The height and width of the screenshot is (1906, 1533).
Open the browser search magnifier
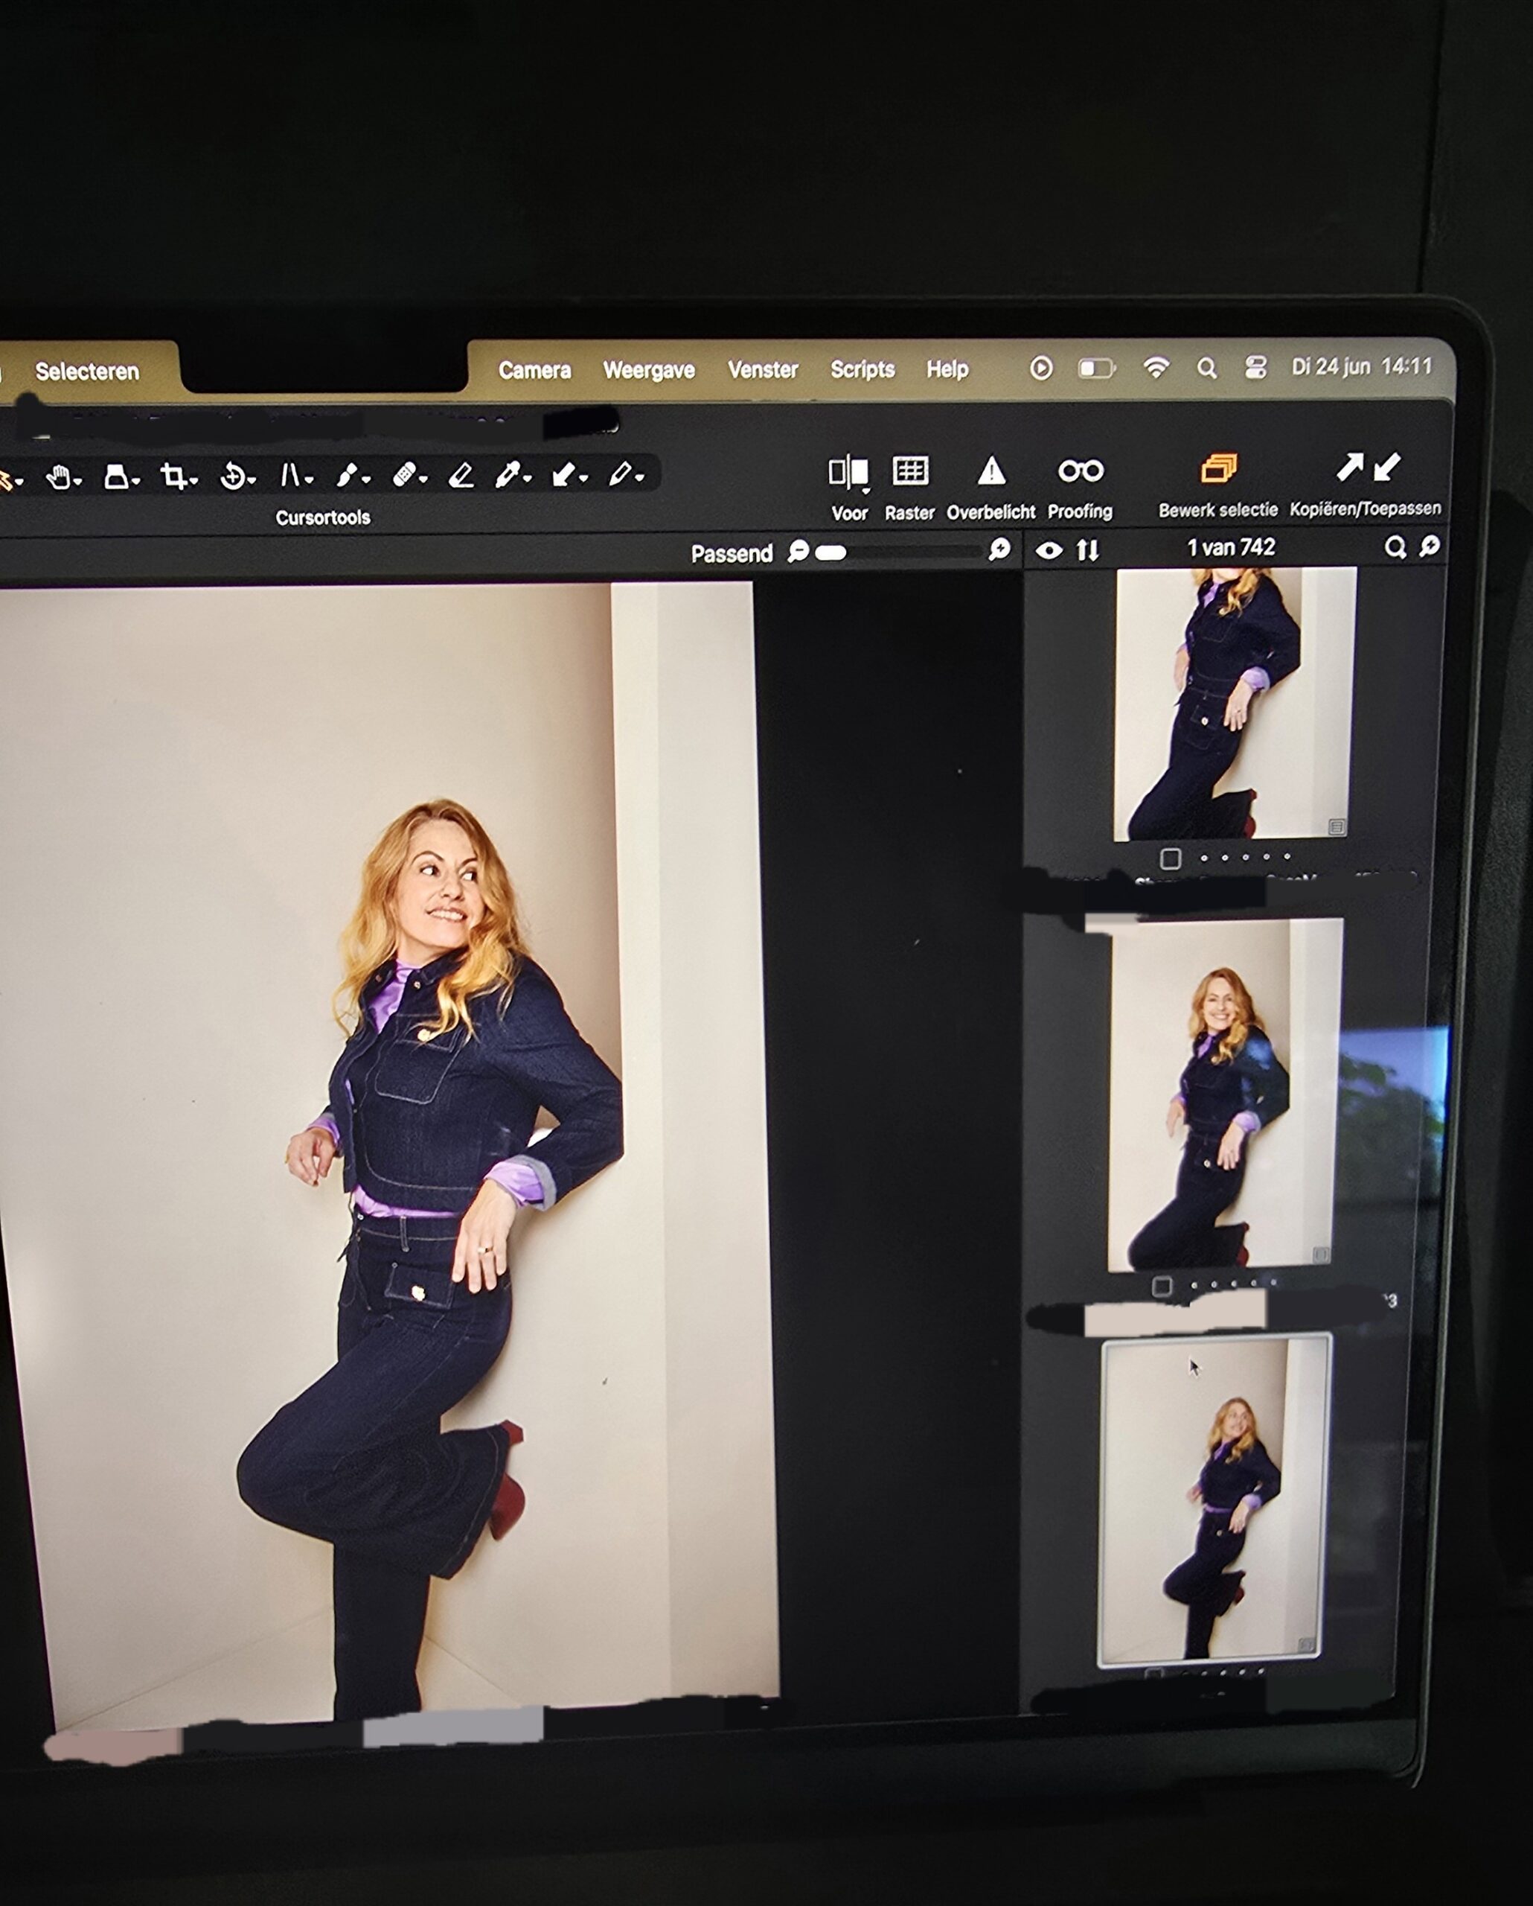click(1395, 548)
